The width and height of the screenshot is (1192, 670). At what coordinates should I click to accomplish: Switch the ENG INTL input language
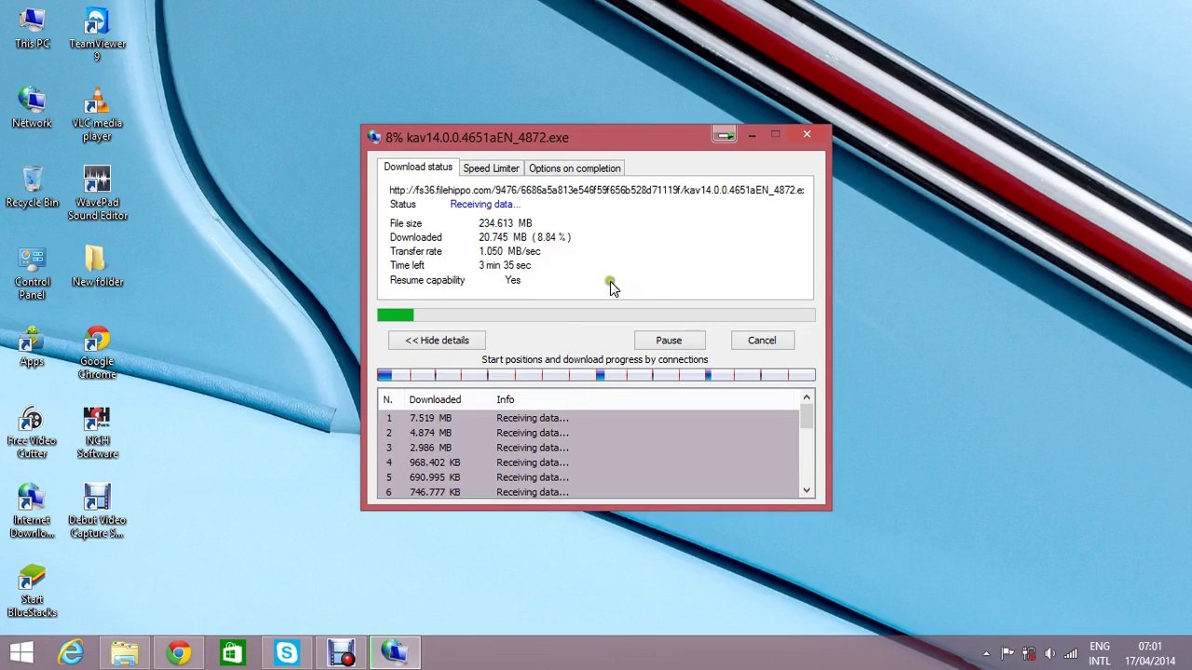click(1100, 653)
